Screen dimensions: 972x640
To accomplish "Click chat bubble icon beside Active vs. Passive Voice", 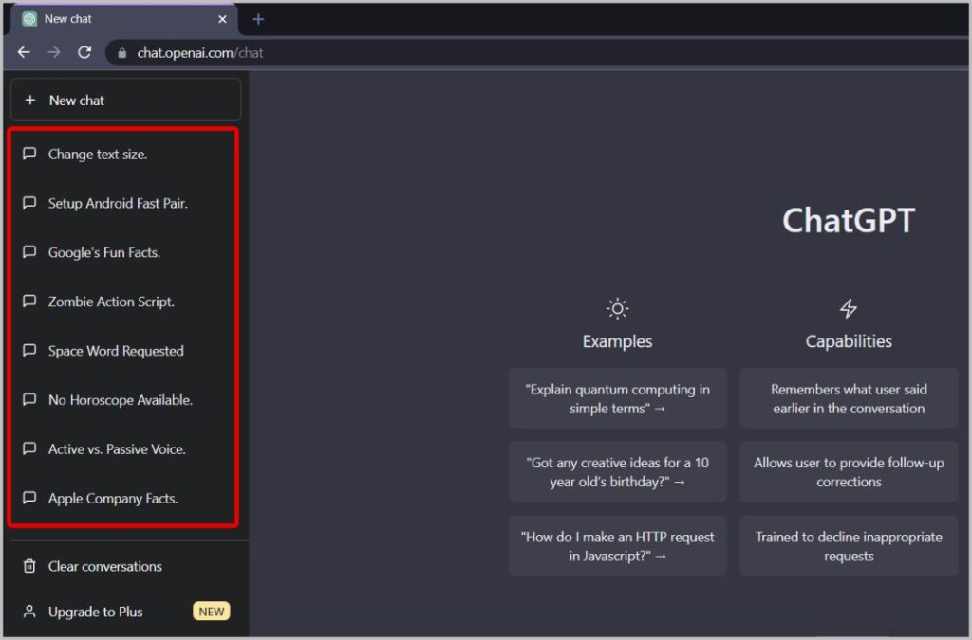I will 29,448.
